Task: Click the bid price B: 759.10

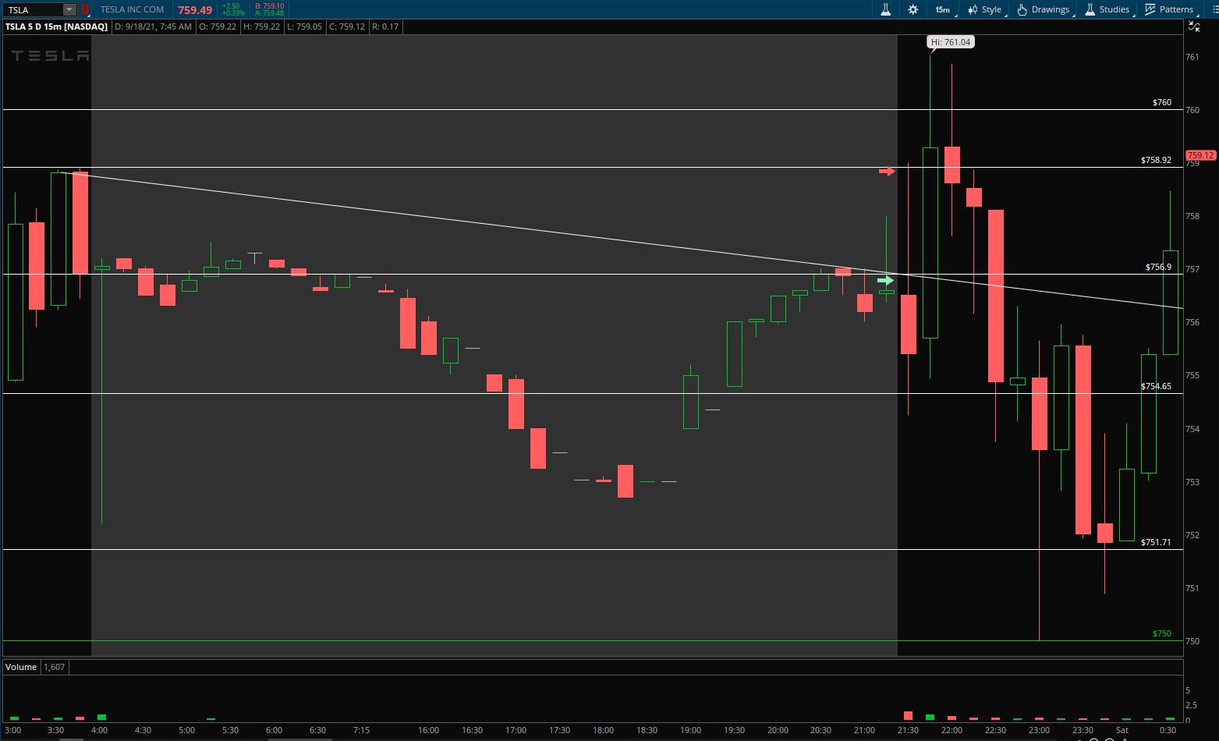Action: coord(270,6)
